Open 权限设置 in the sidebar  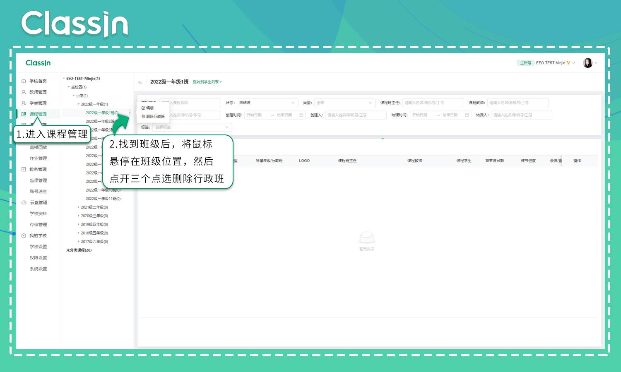[x=39, y=258]
